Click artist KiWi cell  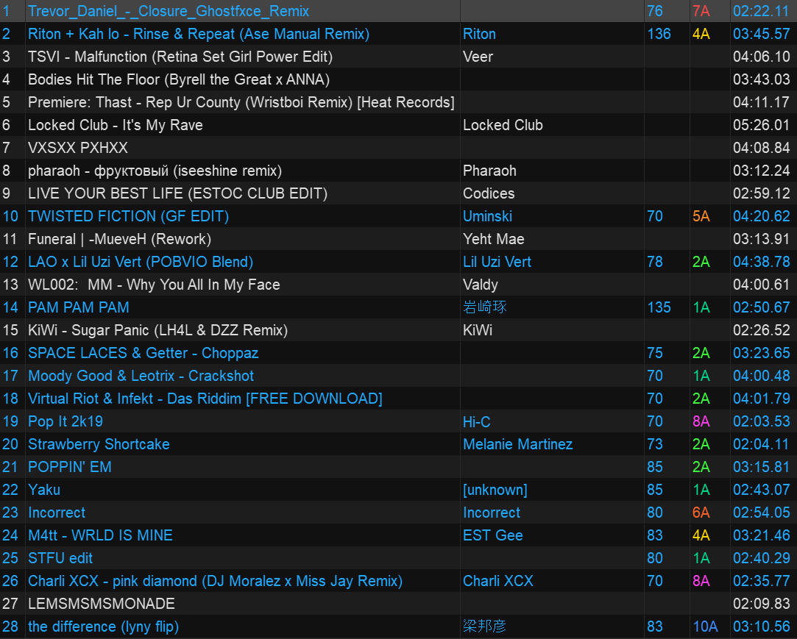coord(478,330)
